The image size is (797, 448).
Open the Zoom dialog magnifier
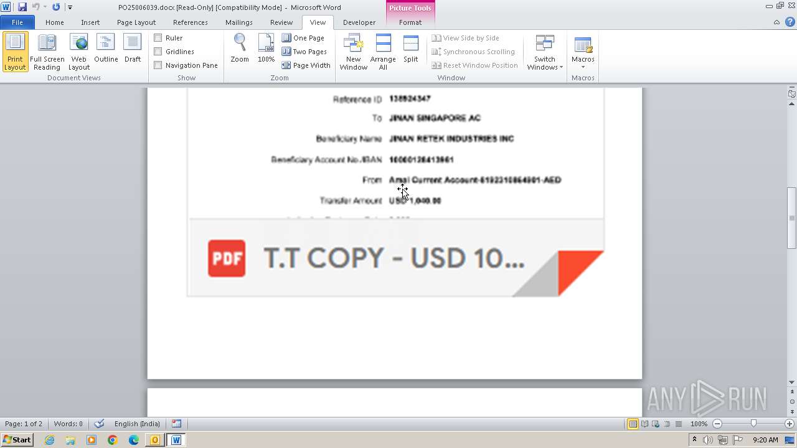pyautogui.click(x=240, y=49)
